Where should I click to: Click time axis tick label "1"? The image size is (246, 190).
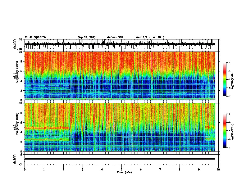coord(44,170)
